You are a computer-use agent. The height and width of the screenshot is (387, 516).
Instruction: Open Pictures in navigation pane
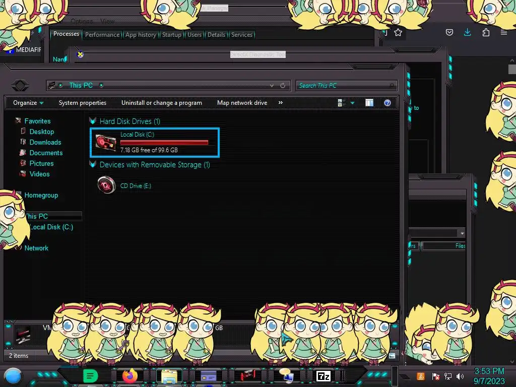pos(41,163)
